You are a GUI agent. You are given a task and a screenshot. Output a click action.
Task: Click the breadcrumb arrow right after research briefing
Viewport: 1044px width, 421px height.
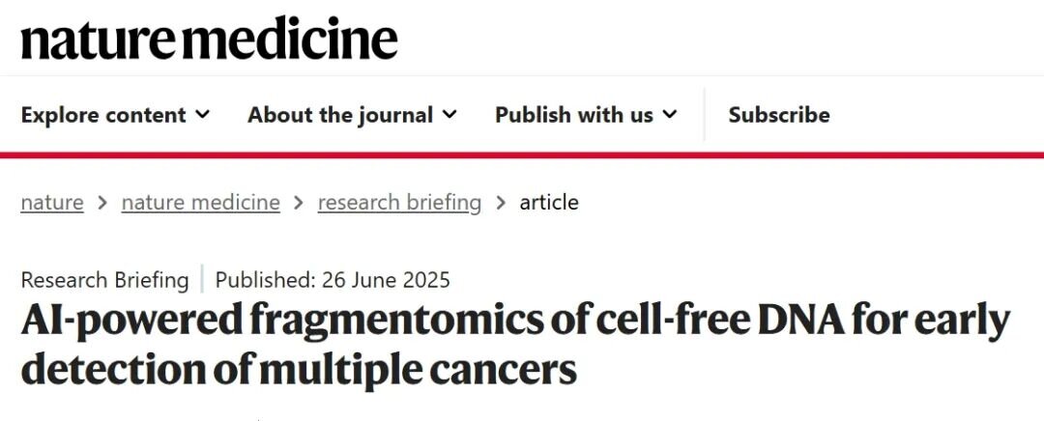tap(501, 203)
